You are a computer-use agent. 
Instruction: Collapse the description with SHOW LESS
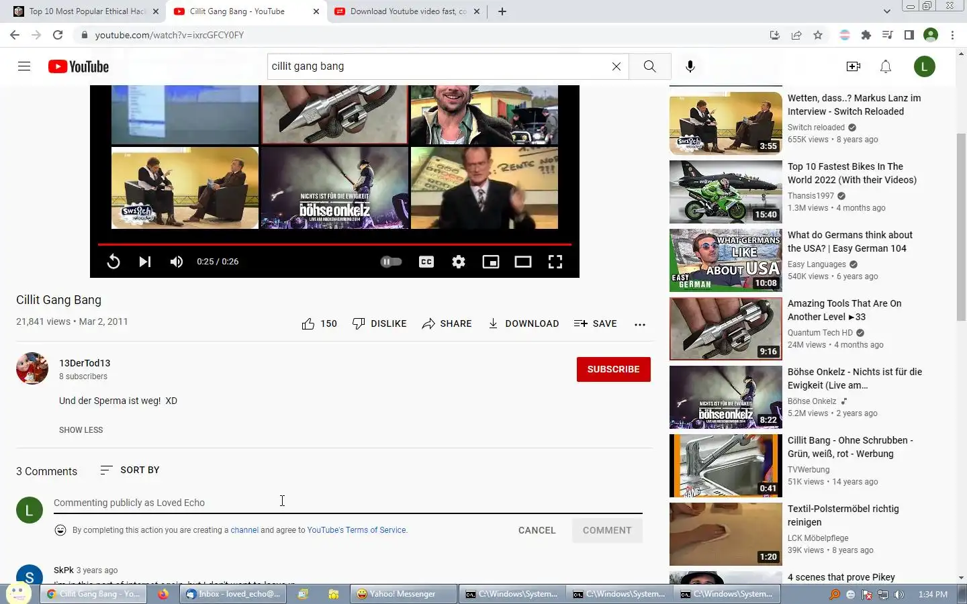81,430
